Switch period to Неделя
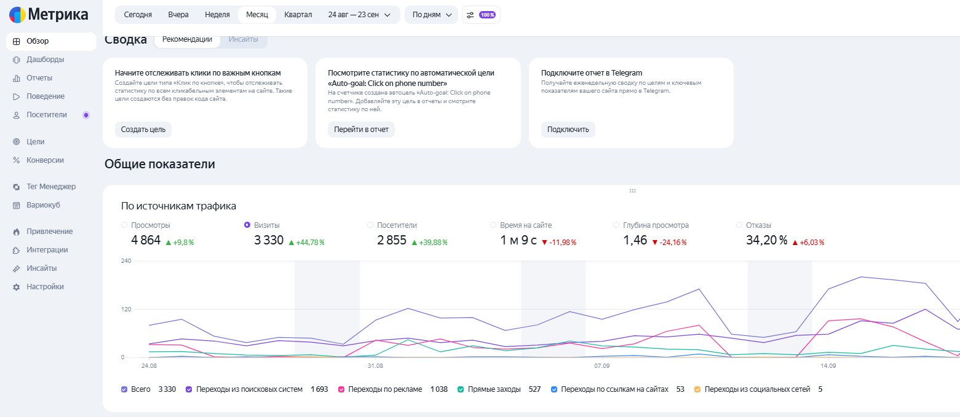Screen dimensions: 960x417 (x=217, y=15)
